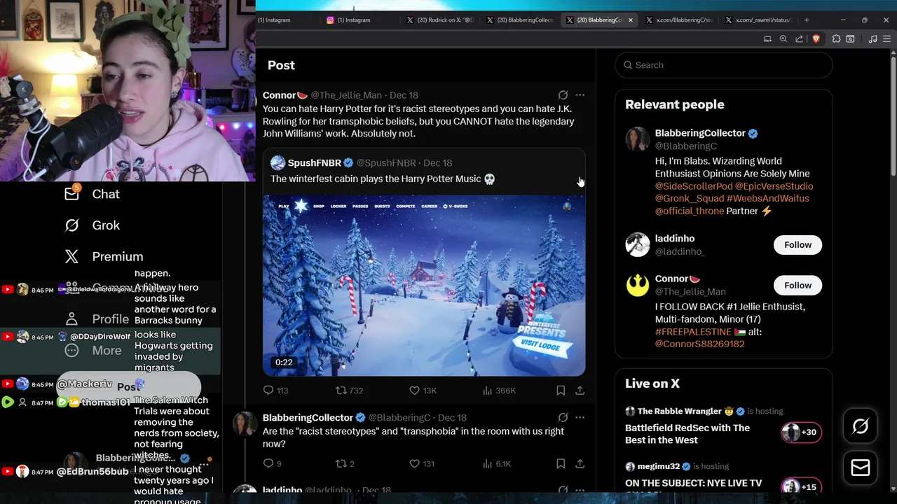897x504 pixels.
Task: Open the floating Grok button at bottom right
Action: point(861,426)
